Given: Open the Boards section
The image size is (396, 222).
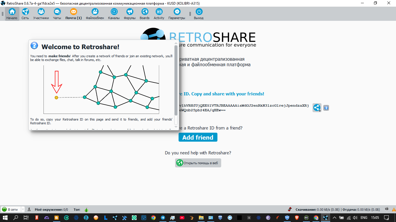Looking at the screenshot, I should point(145,14).
